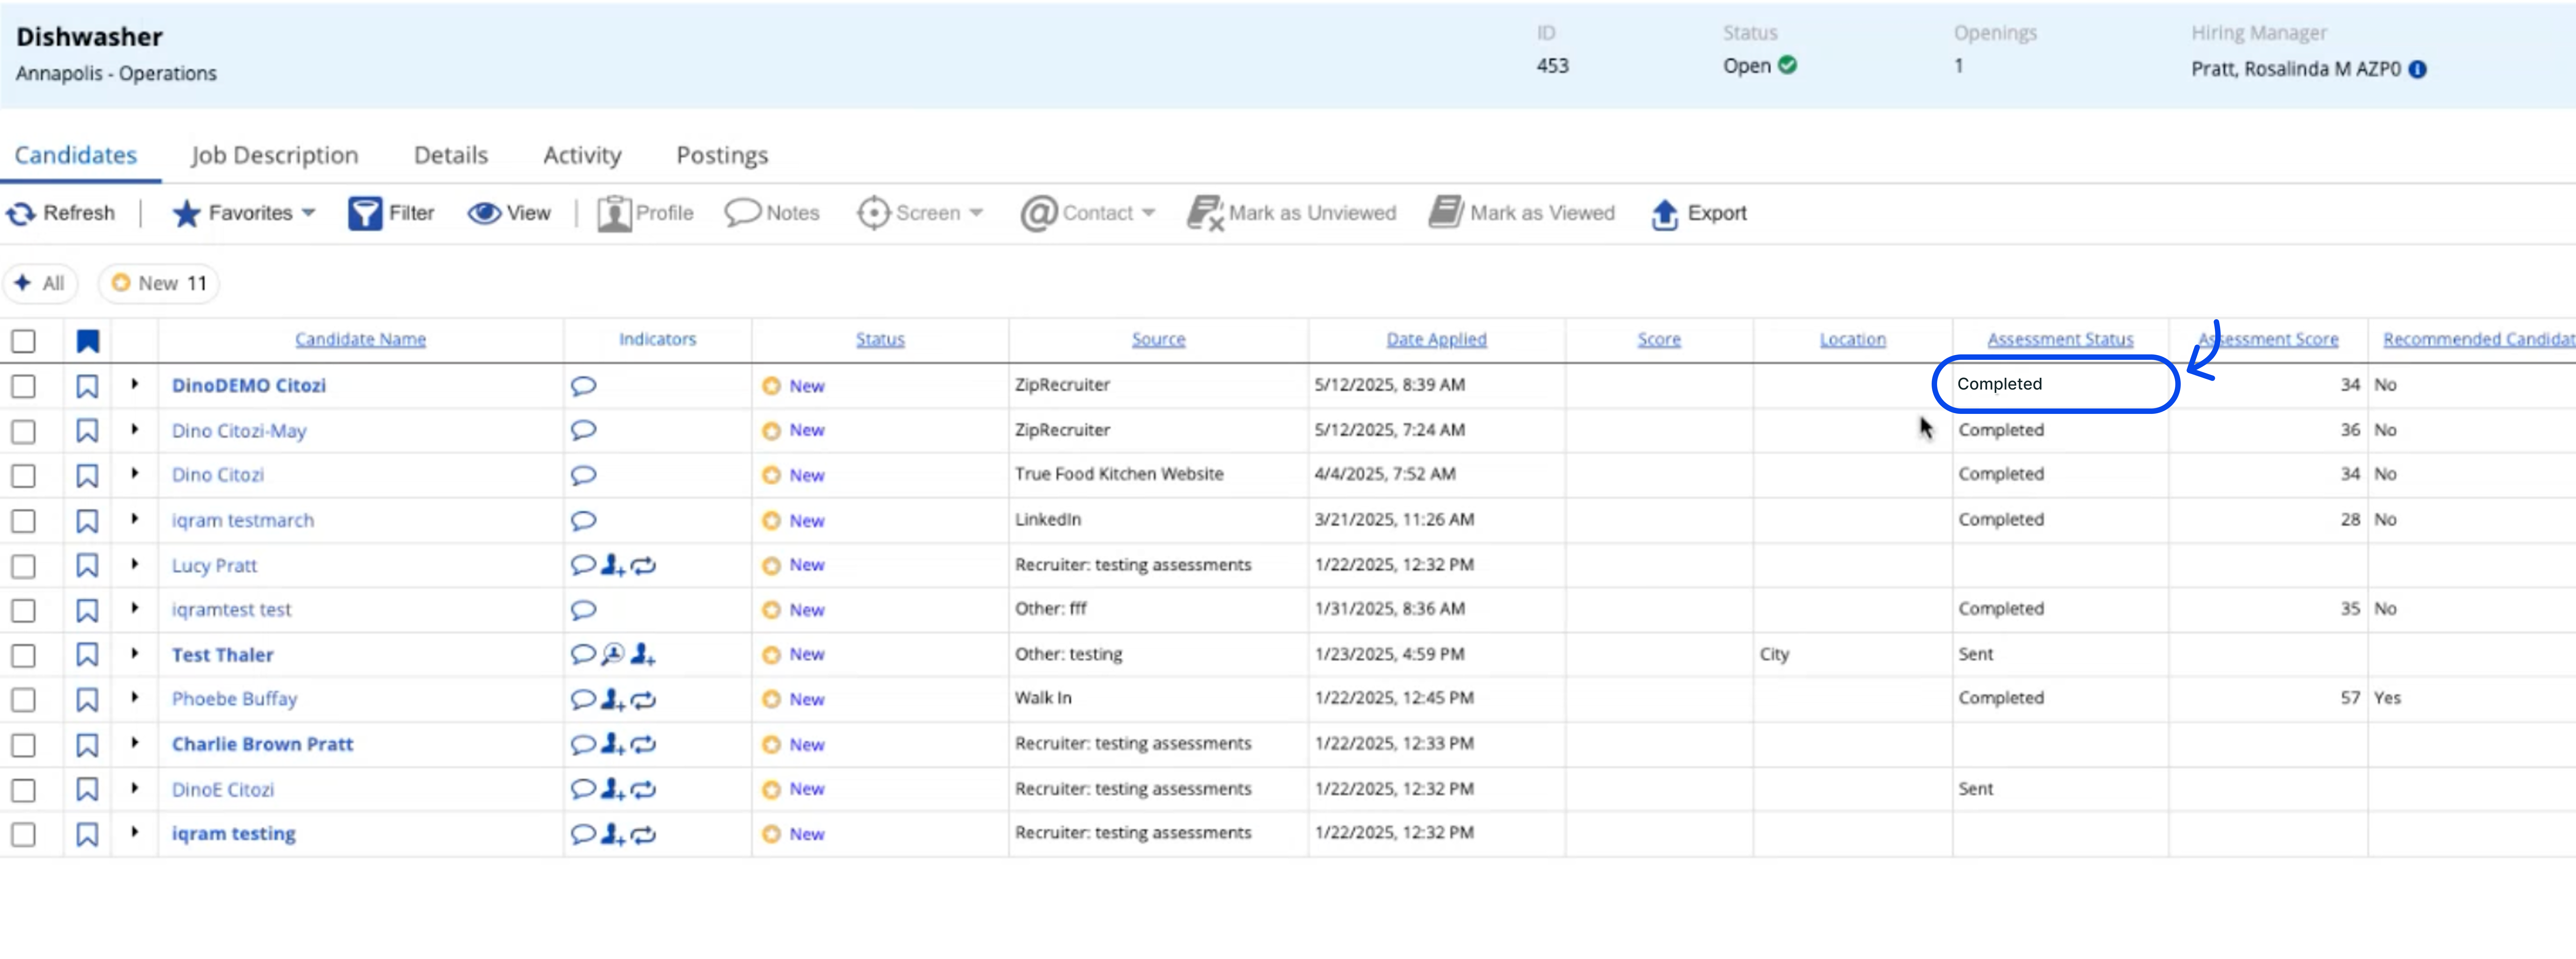Viewport: 2576px width, 959px height.
Task: Click profile-search indicator for Test Thaler
Action: point(613,654)
